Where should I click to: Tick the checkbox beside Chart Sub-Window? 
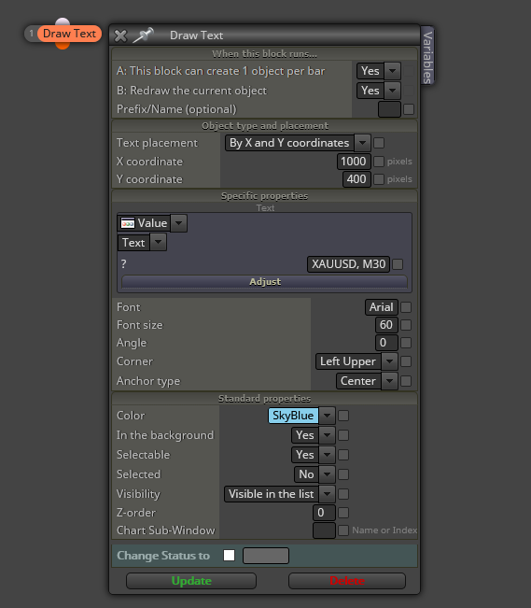(343, 530)
